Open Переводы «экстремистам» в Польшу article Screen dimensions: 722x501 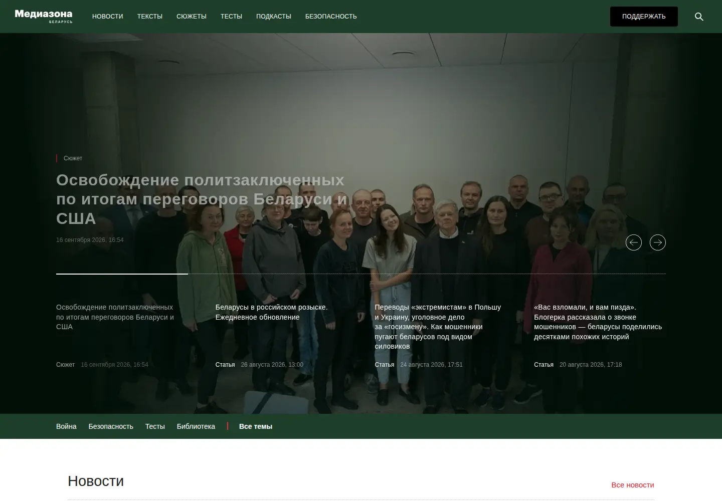point(438,327)
